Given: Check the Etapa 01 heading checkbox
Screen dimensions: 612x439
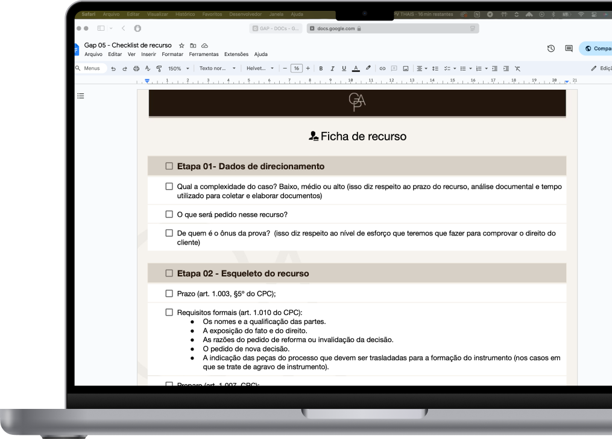Looking at the screenshot, I should [x=169, y=166].
